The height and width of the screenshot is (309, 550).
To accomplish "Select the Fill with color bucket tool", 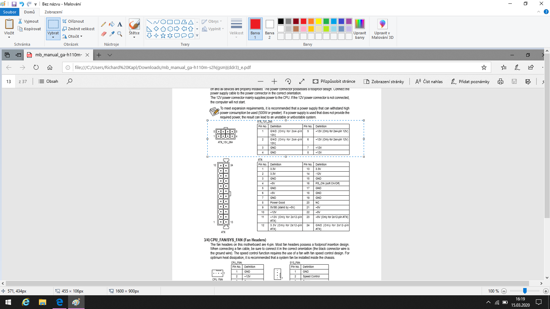I will (x=112, y=24).
